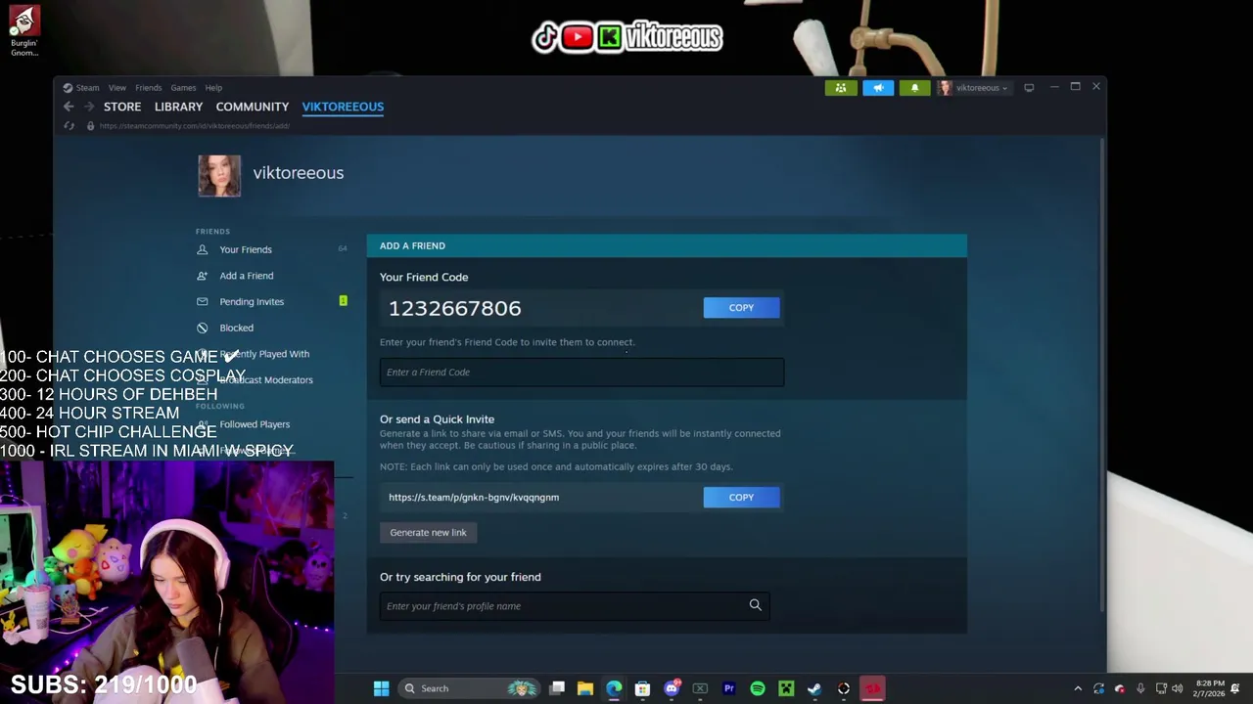
Task: Click the taskbar Search box
Action: (469, 688)
